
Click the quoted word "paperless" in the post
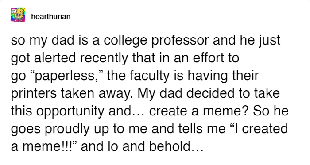[x=67, y=76]
